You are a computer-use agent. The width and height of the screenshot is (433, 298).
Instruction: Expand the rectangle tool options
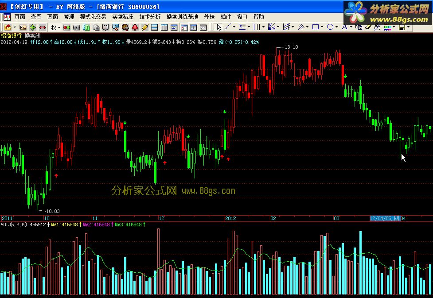pos(322,27)
